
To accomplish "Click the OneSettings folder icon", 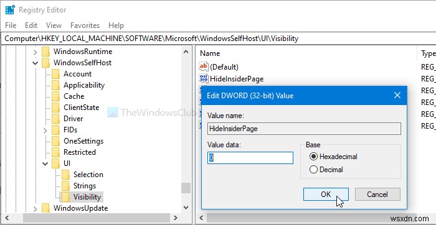I will [55, 141].
